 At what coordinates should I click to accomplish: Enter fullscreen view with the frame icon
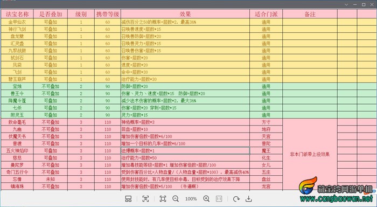163,199
